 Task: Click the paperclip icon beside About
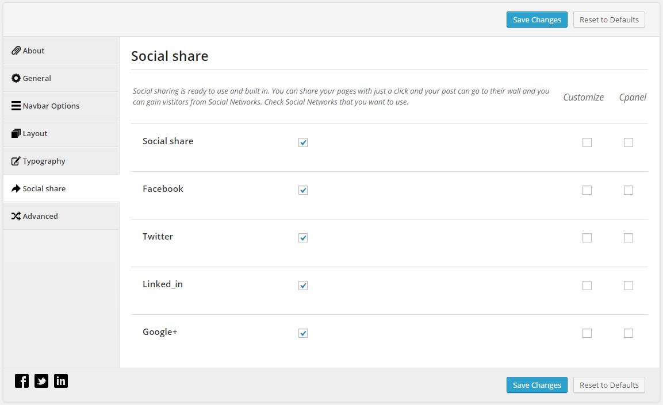16,51
